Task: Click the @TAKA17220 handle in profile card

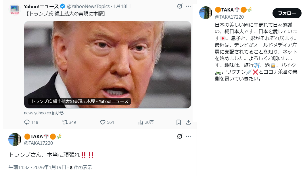Action: pos(229,17)
